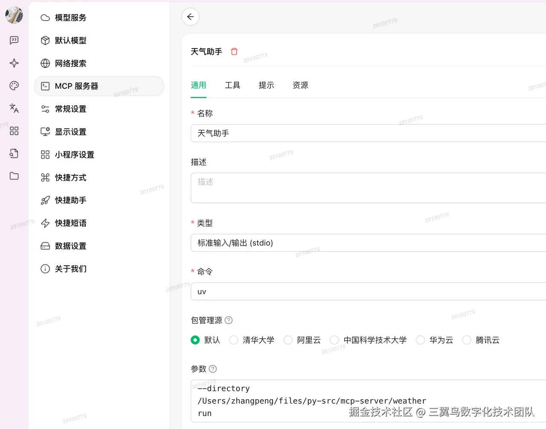546x429 pixels.
Task: Open the paint palette icon in left rail
Action: tap(14, 86)
